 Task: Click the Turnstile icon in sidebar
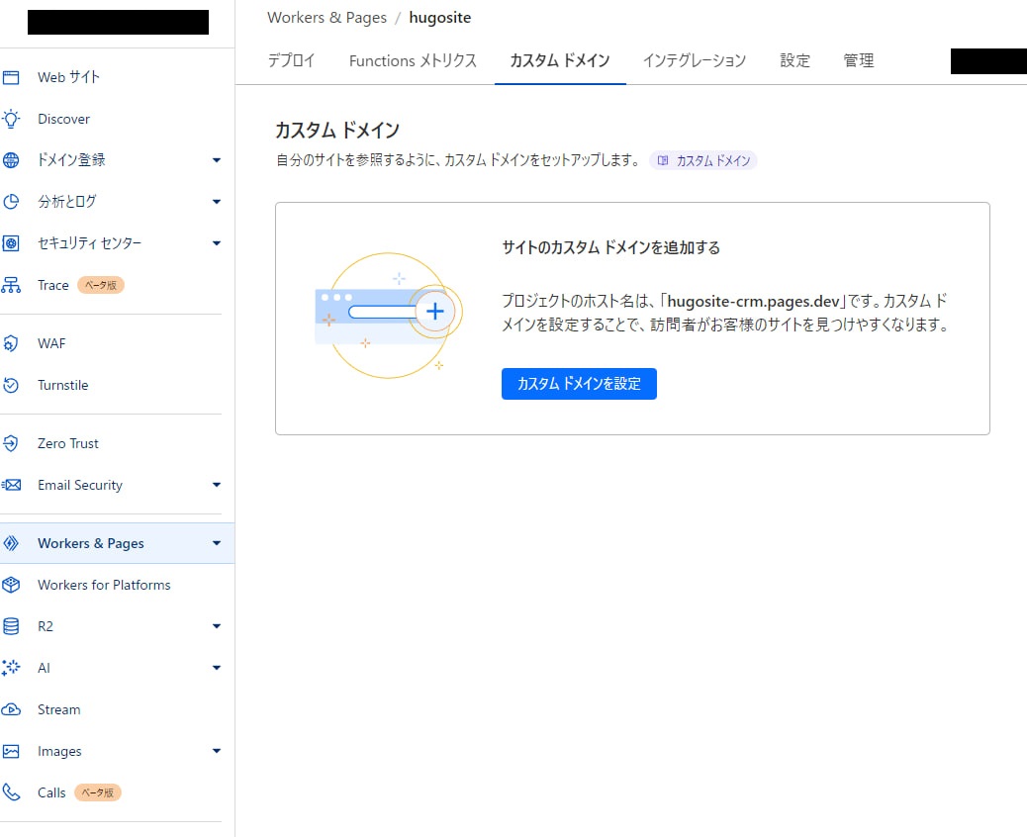tap(12, 385)
